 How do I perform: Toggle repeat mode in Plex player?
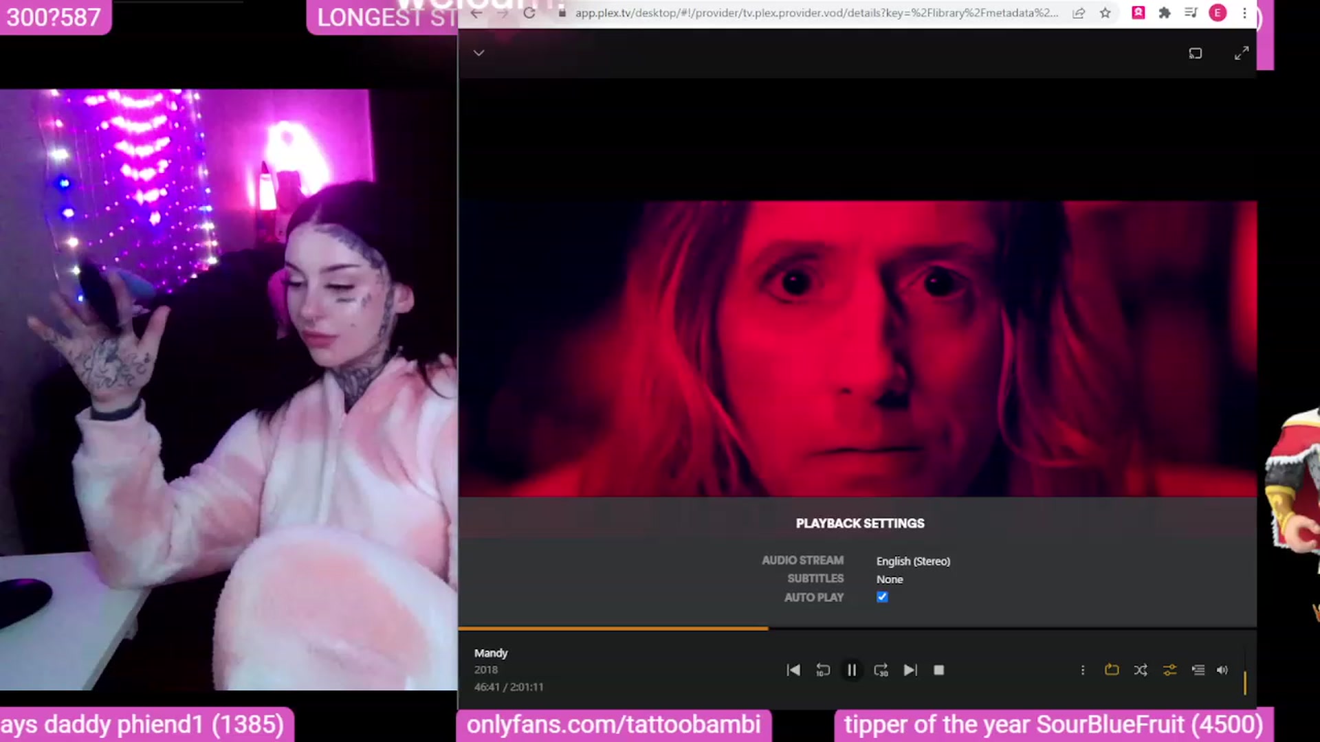[x=1112, y=670]
